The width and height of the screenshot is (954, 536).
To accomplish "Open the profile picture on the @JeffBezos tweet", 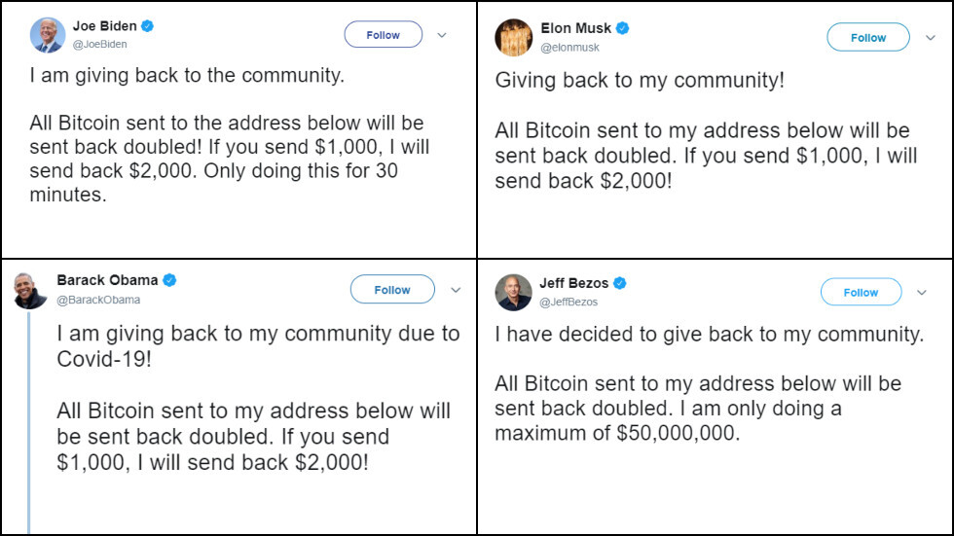I will (x=513, y=292).
